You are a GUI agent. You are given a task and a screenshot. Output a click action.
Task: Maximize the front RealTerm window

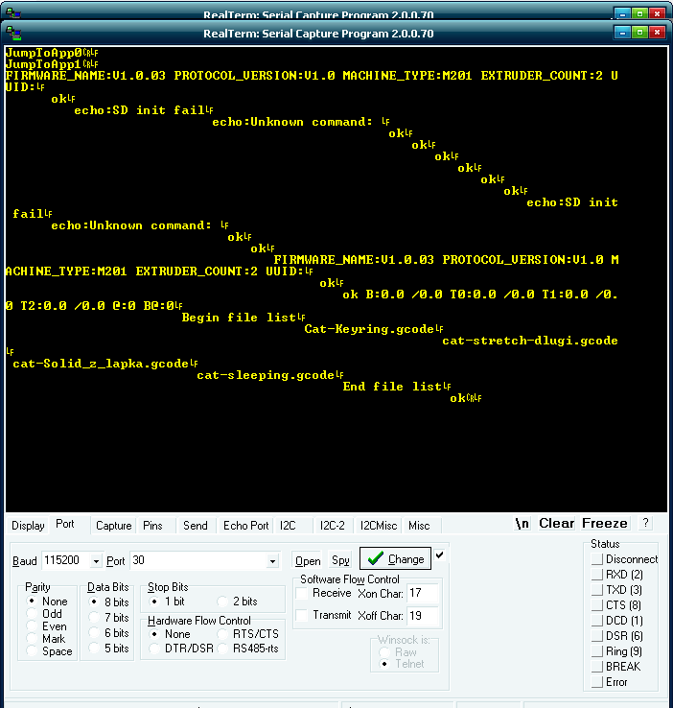tap(639, 33)
